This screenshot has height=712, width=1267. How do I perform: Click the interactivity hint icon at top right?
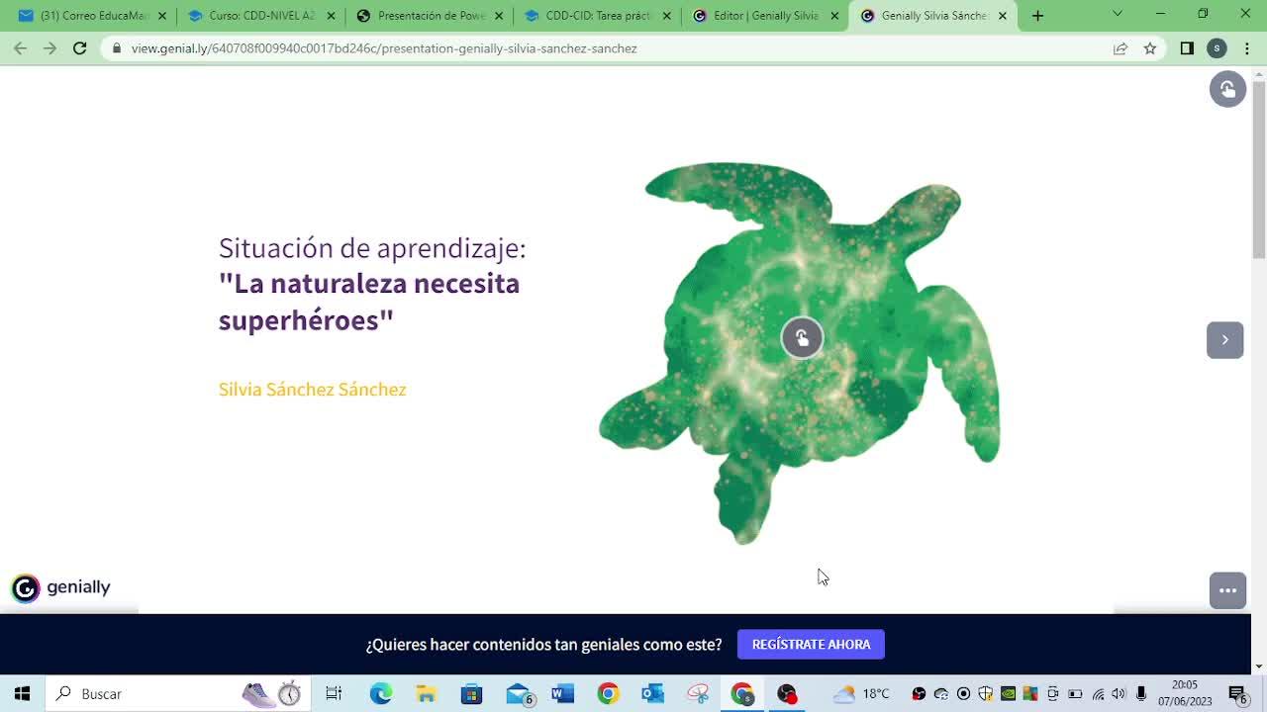tap(1227, 89)
